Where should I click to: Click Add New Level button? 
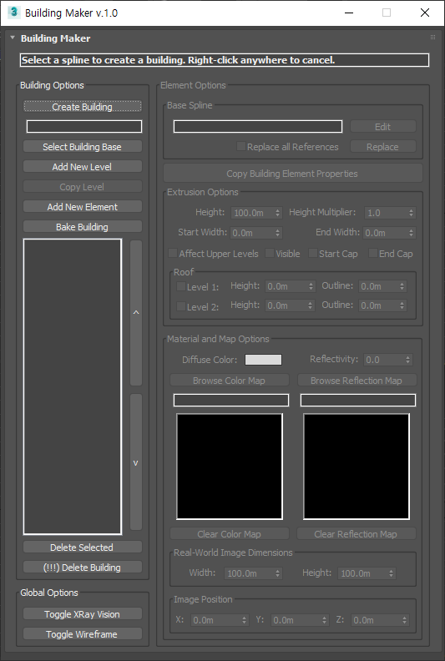83,167
